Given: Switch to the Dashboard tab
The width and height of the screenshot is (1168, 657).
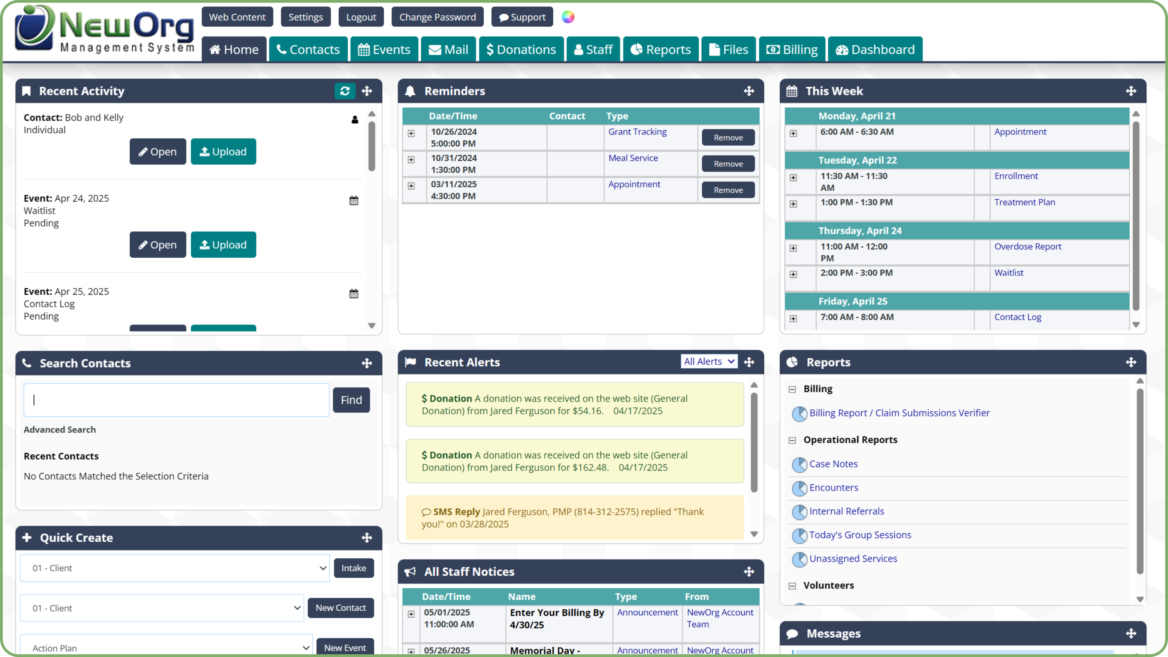Looking at the screenshot, I should [875, 49].
